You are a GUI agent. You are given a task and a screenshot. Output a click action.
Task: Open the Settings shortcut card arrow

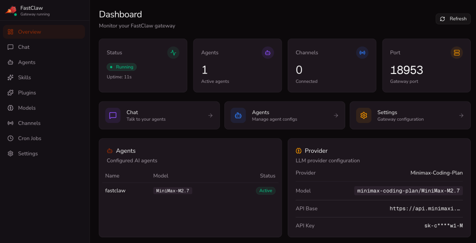461,115
